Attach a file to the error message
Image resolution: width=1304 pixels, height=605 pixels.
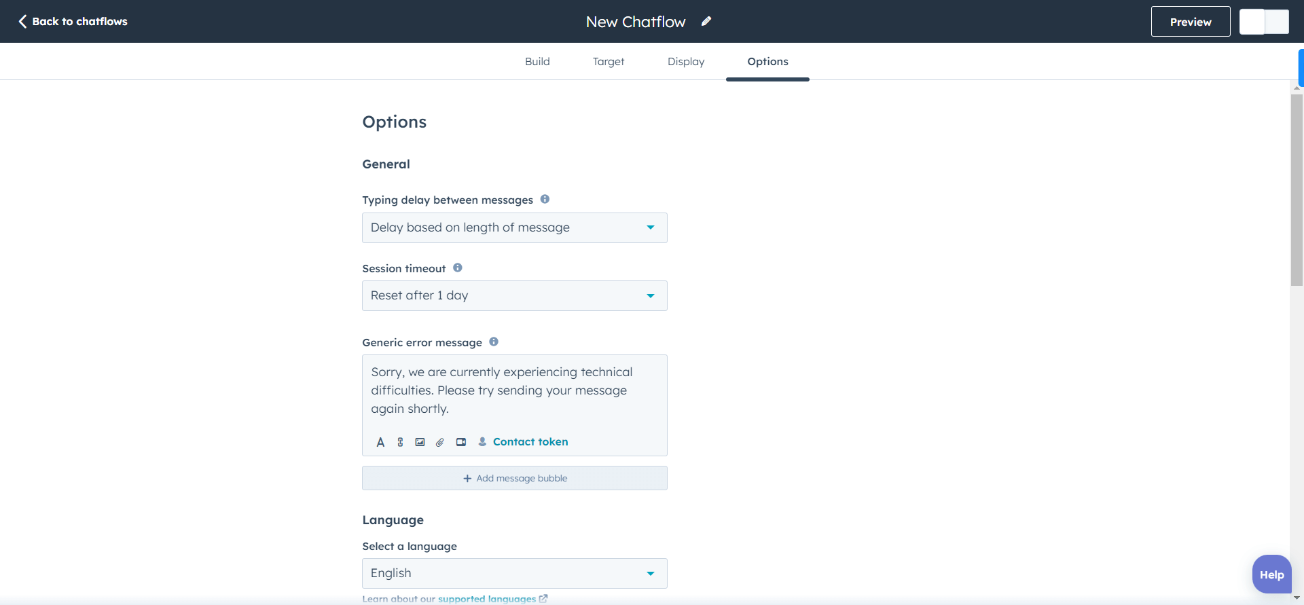coord(439,442)
